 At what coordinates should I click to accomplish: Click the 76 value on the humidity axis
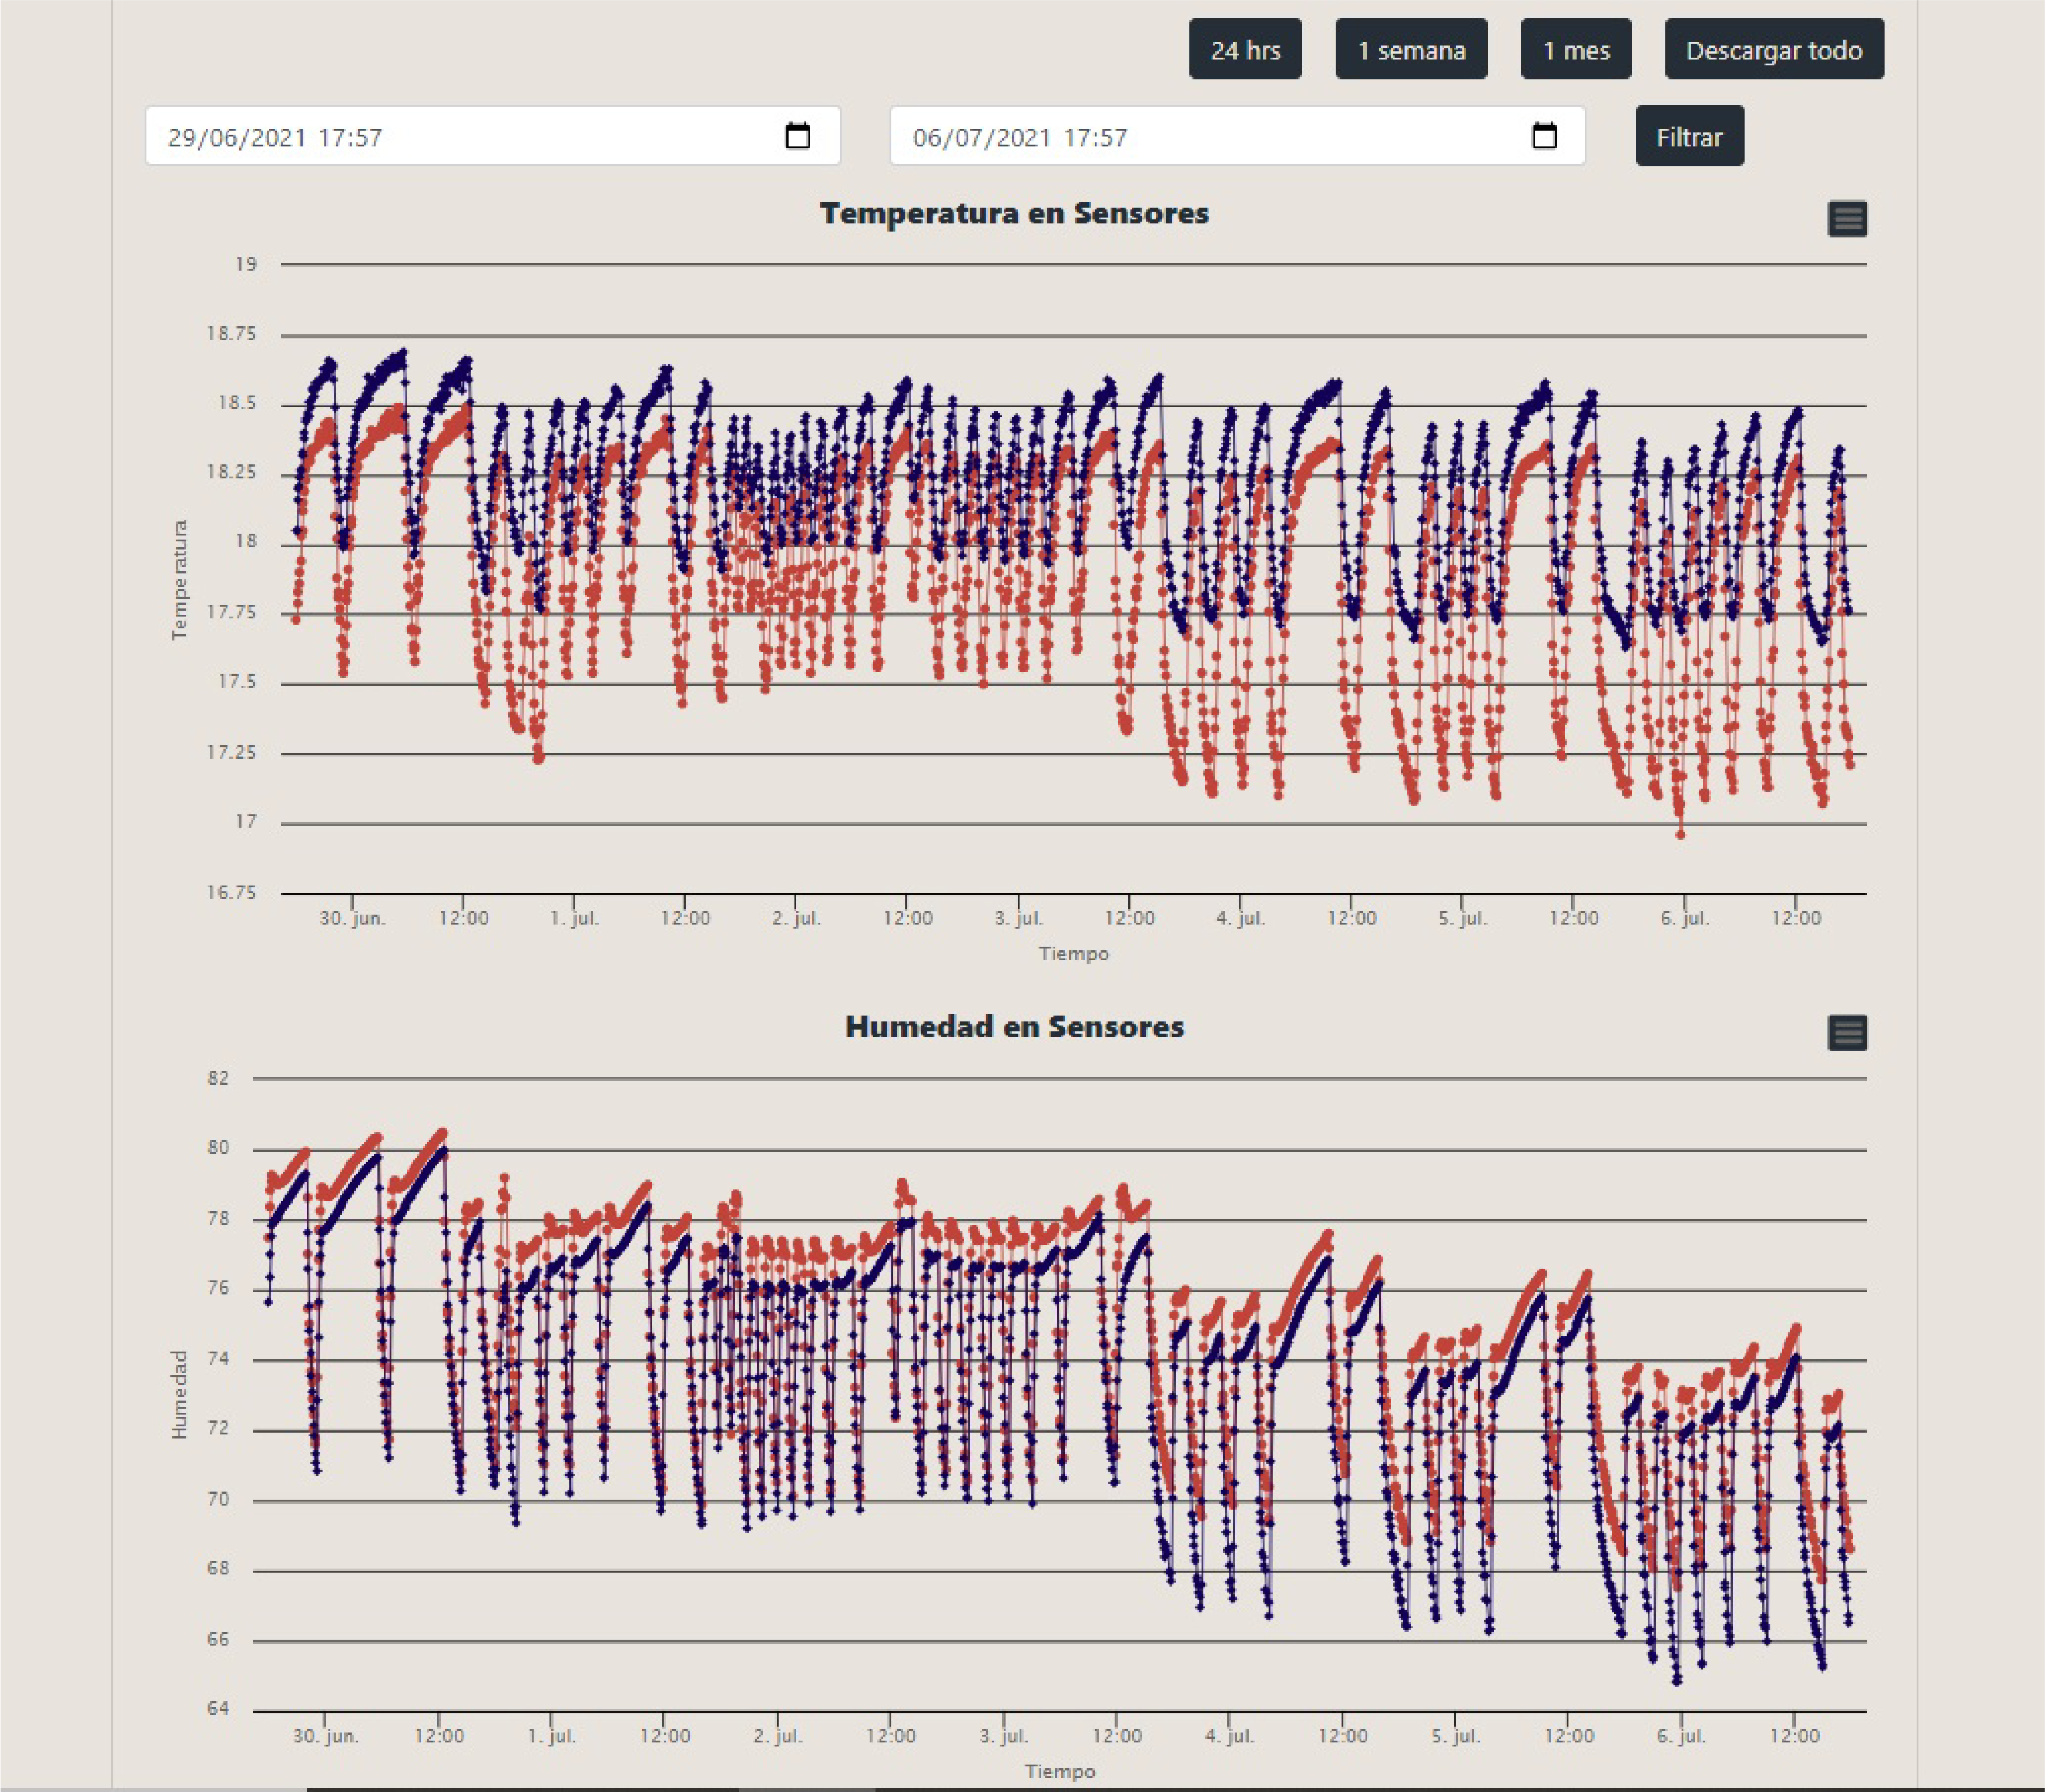(x=218, y=1288)
